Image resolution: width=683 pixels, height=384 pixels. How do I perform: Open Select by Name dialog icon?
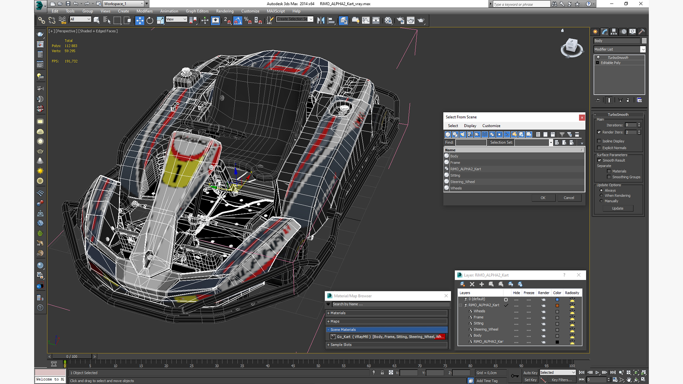tap(106, 21)
